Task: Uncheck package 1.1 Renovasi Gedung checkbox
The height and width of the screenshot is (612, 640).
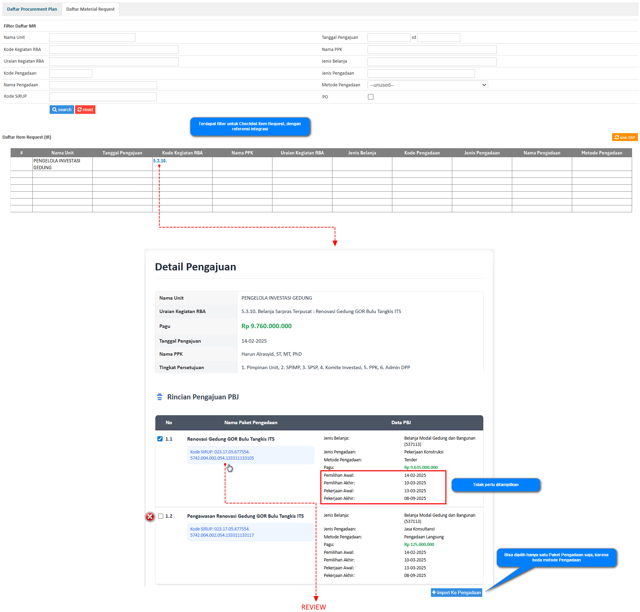Action: coord(160,439)
